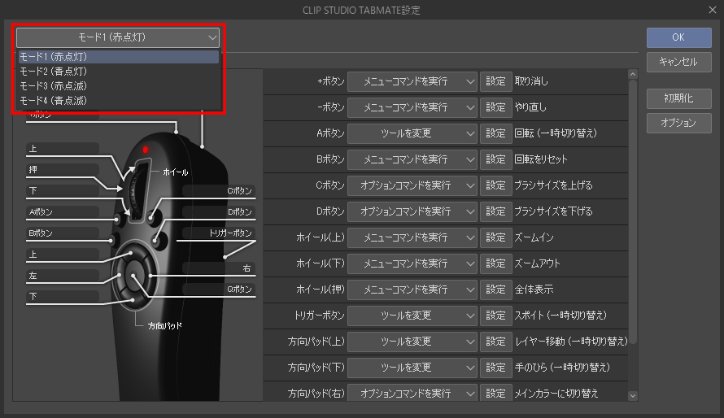Expand the Dボタン action dropdown

click(412, 211)
